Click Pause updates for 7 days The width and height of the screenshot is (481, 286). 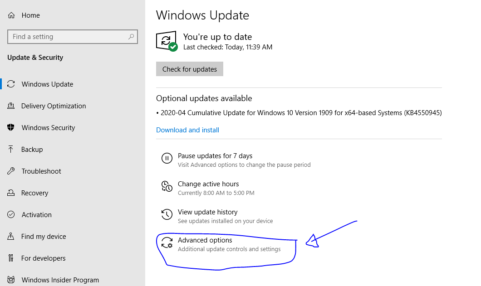coord(215,156)
